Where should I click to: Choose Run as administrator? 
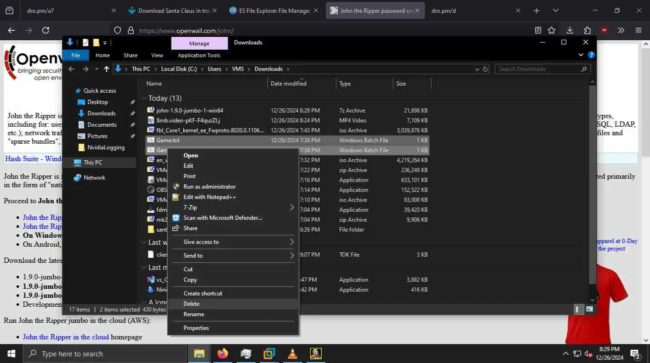233,187
